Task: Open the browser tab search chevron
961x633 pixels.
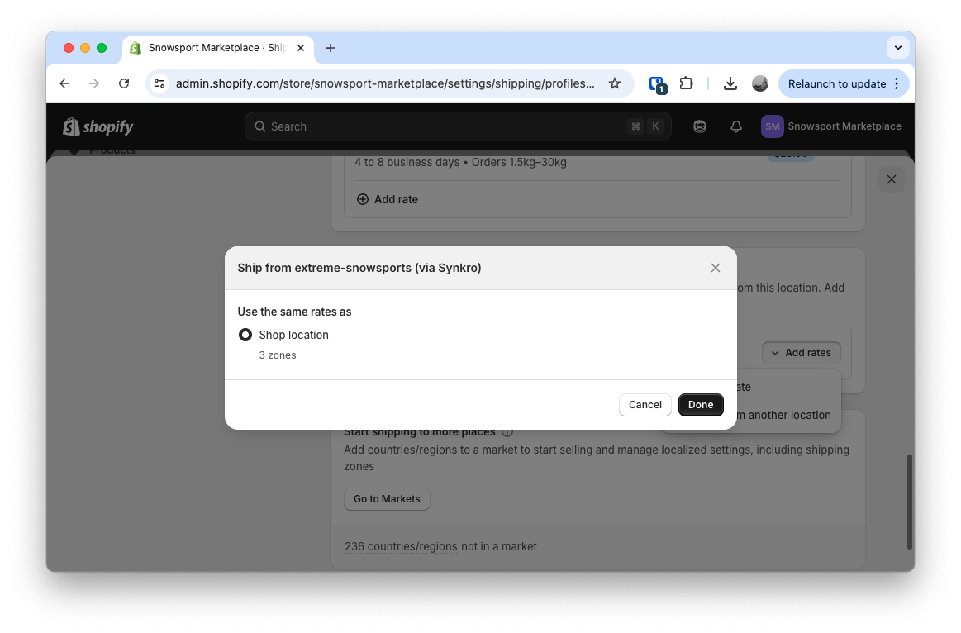Action: [x=897, y=47]
